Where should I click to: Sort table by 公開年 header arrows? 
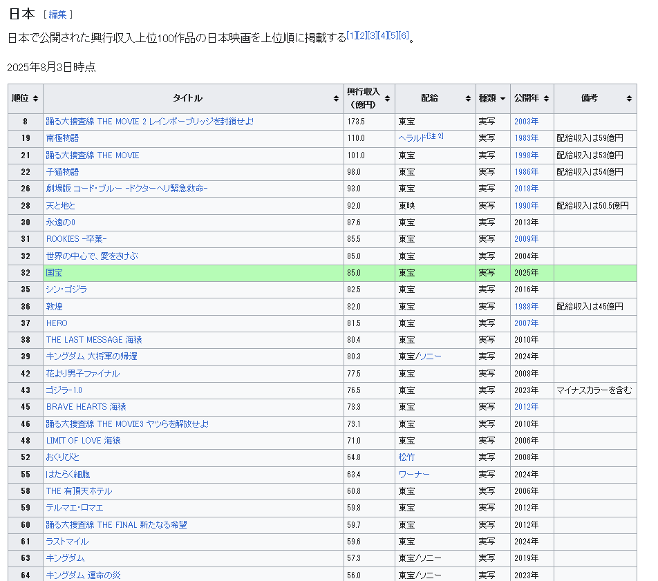point(546,99)
